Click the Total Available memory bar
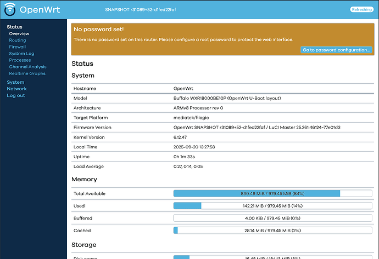 click(272, 193)
